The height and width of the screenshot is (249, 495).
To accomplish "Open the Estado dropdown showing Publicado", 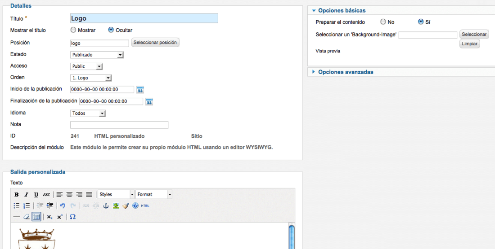I will (97, 55).
